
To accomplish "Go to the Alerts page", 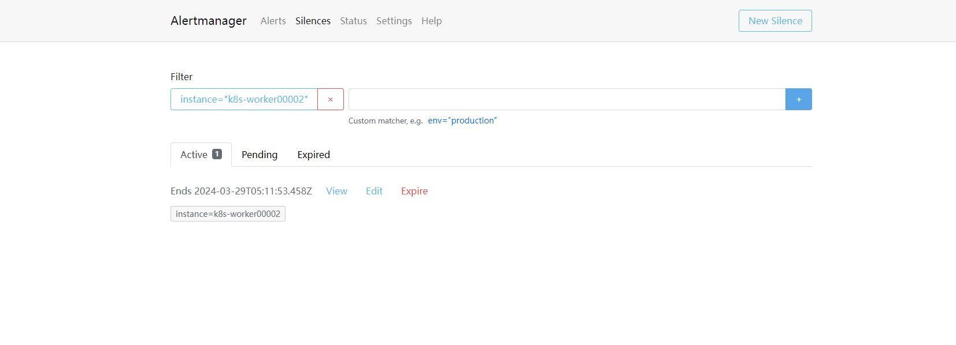I will pyautogui.click(x=273, y=21).
